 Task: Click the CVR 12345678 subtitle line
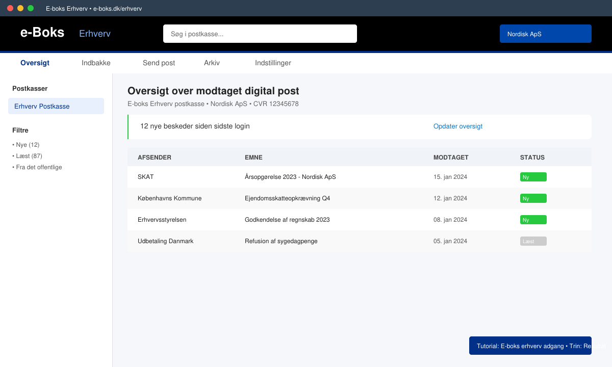coord(213,104)
